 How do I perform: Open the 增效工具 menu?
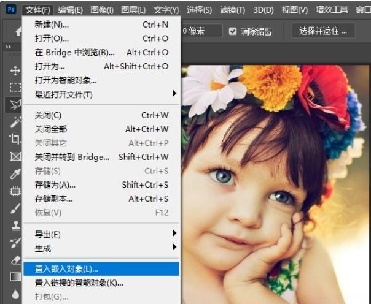click(332, 10)
